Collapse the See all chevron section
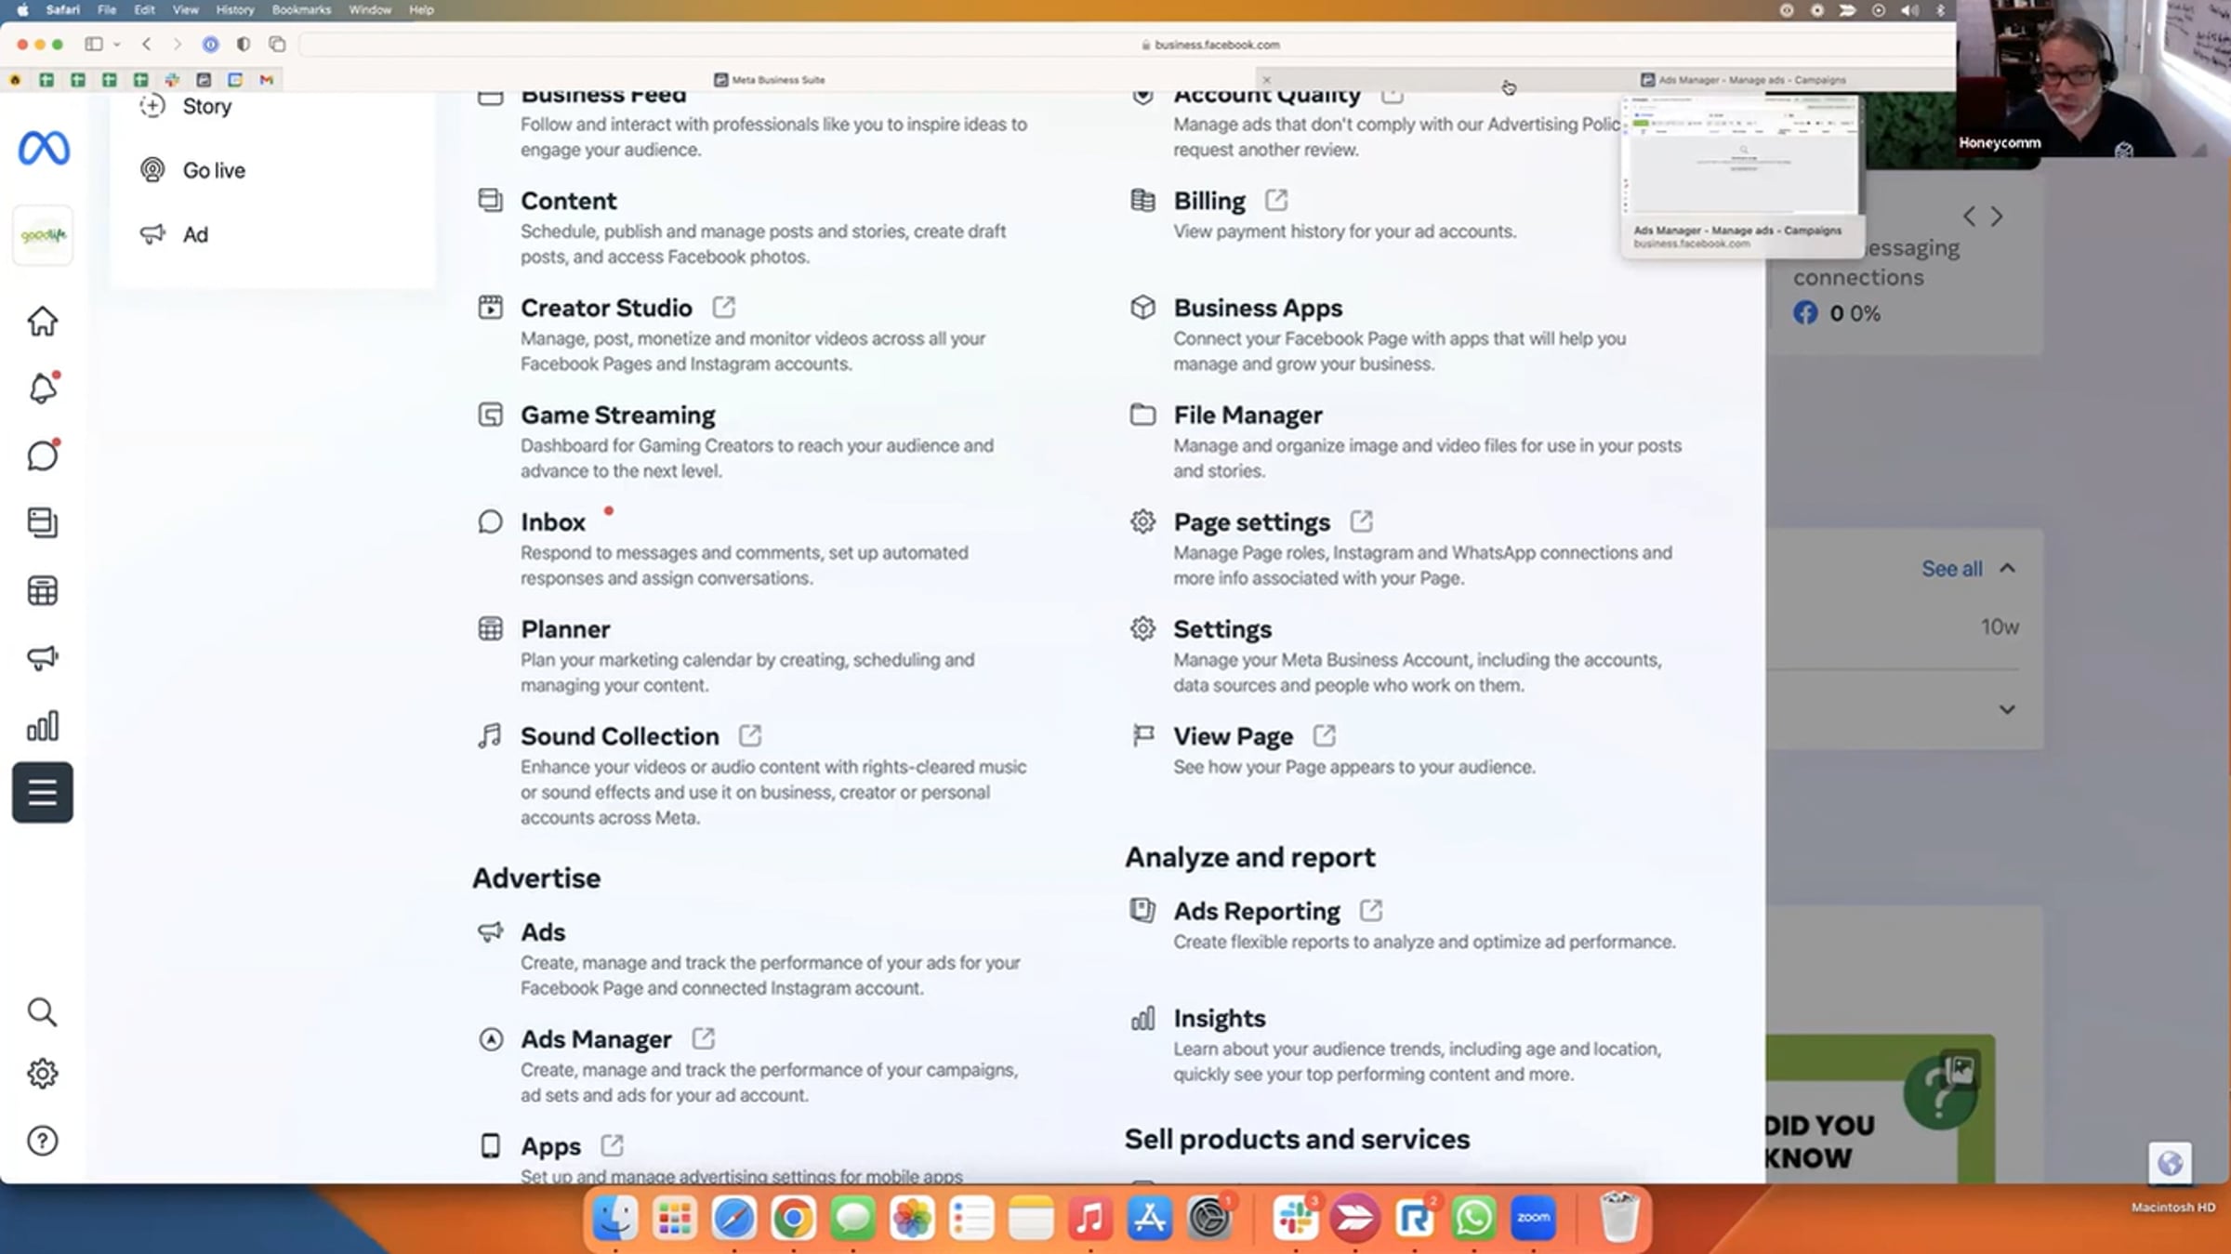Image resolution: width=2231 pixels, height=1254 pixels. coord(2007,569)
